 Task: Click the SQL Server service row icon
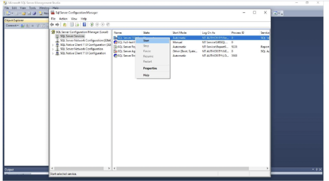[116, 38]
